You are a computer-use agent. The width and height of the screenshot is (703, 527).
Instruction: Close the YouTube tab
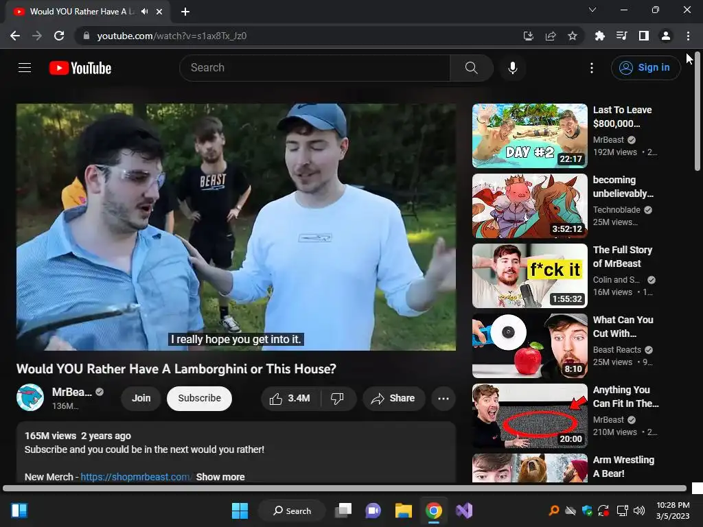pos(159,12)
